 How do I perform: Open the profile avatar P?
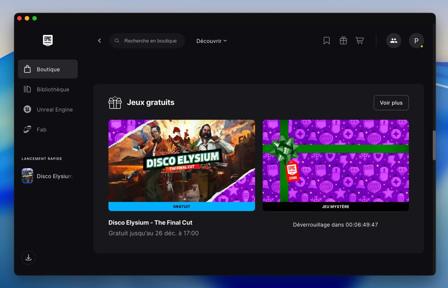(416, 41)
